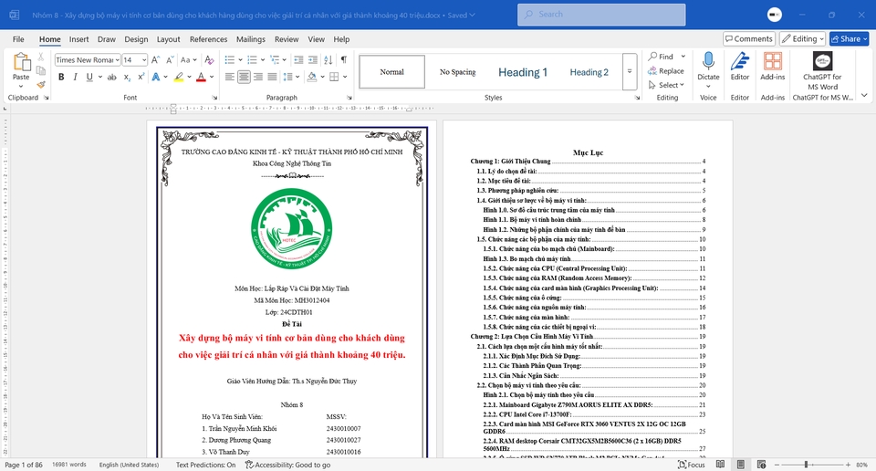Toggle Text Predictions setting
Image resolution: width=876 pixels, height=471 pixels.
205,465
